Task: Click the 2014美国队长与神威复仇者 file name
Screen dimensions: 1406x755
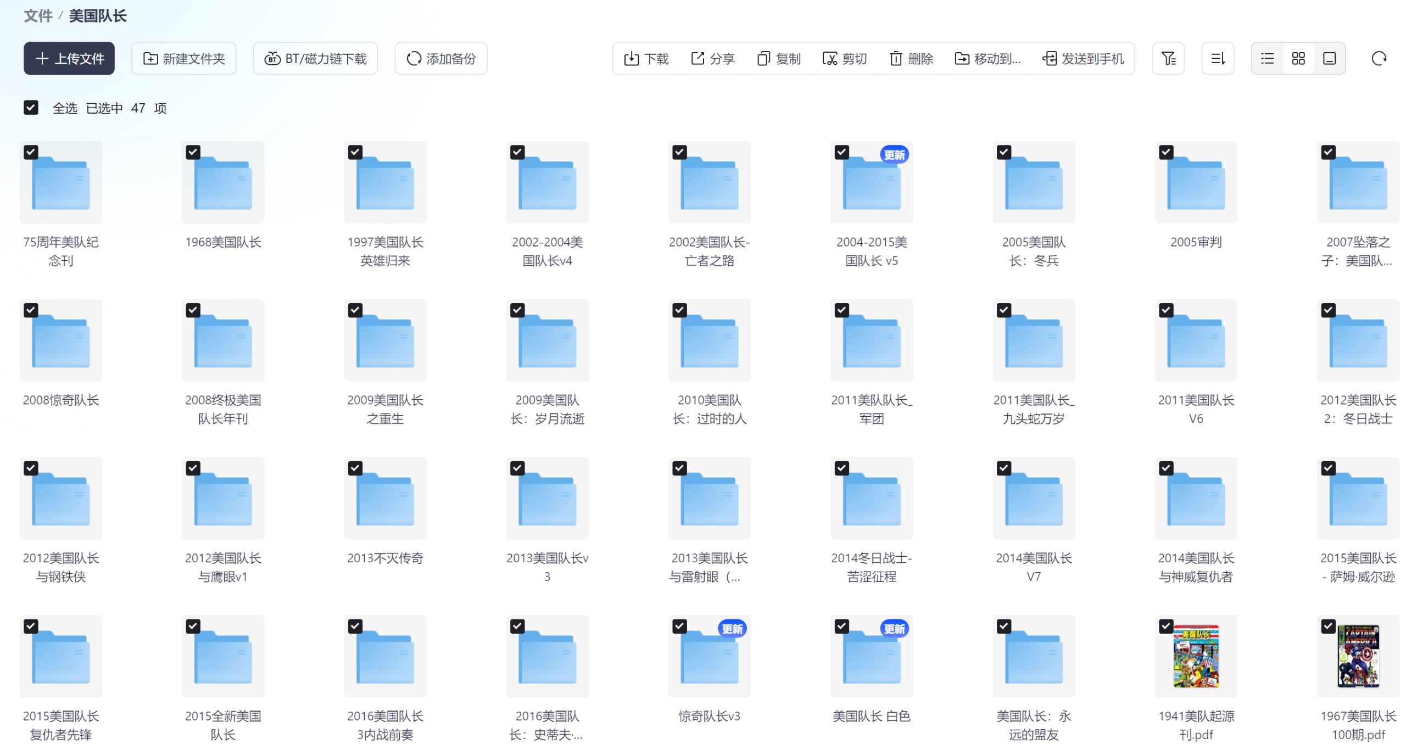Action: click(1196, 567)
